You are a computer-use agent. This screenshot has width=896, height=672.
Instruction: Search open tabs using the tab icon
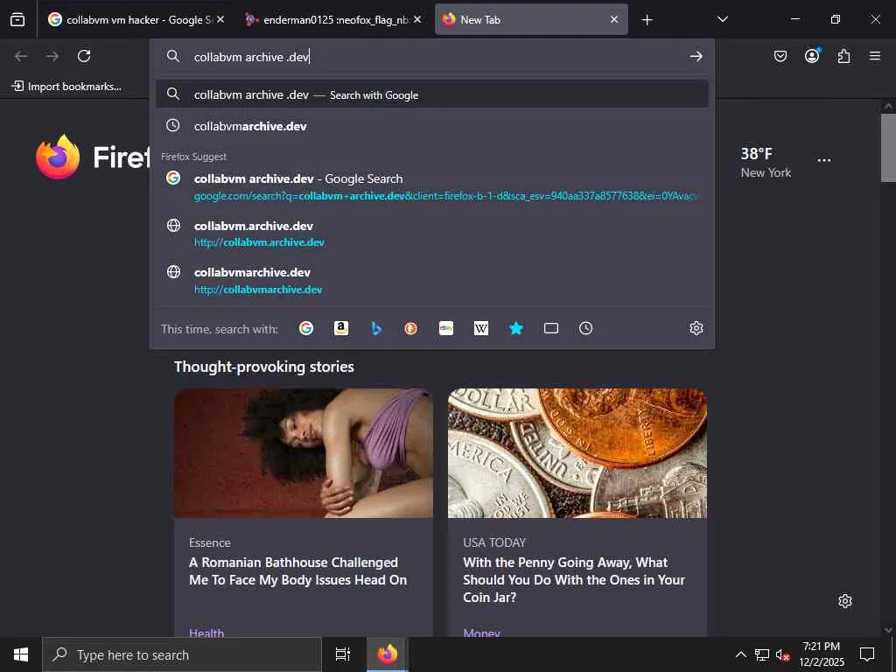click(551, 328)
